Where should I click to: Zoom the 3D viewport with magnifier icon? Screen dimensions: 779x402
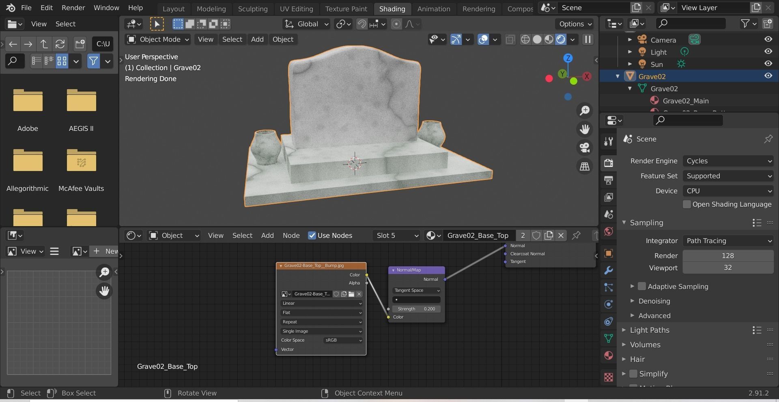[585, 111]
